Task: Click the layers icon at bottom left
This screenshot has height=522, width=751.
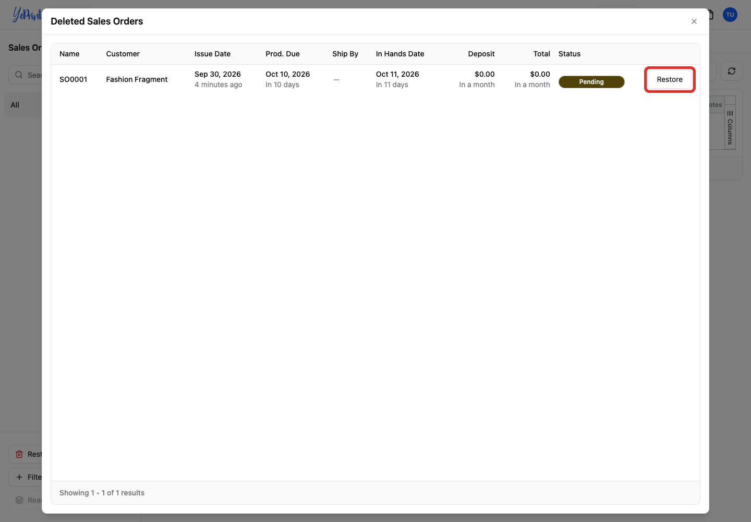Action: click(19, 500)
